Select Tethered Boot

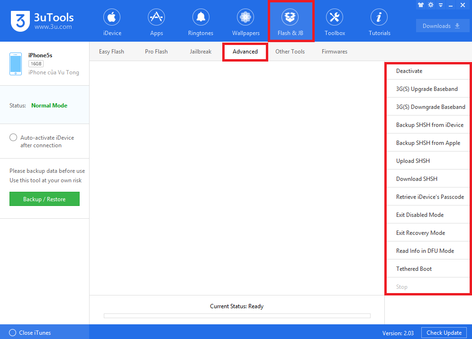[428, 268]
